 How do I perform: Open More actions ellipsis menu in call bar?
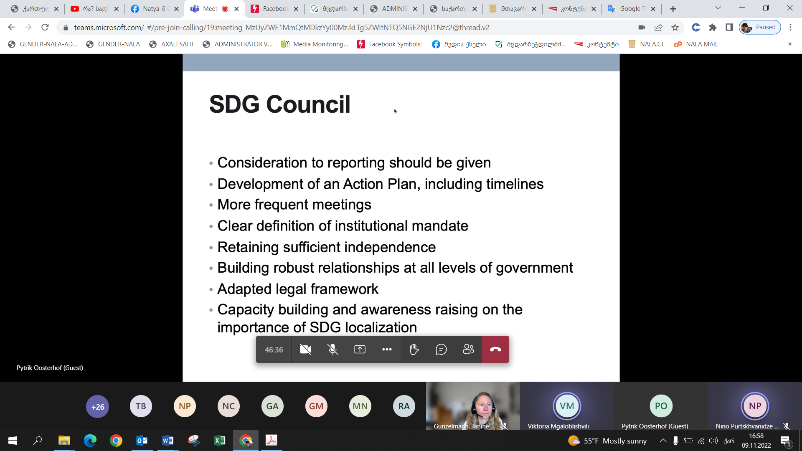coord(387,350)
